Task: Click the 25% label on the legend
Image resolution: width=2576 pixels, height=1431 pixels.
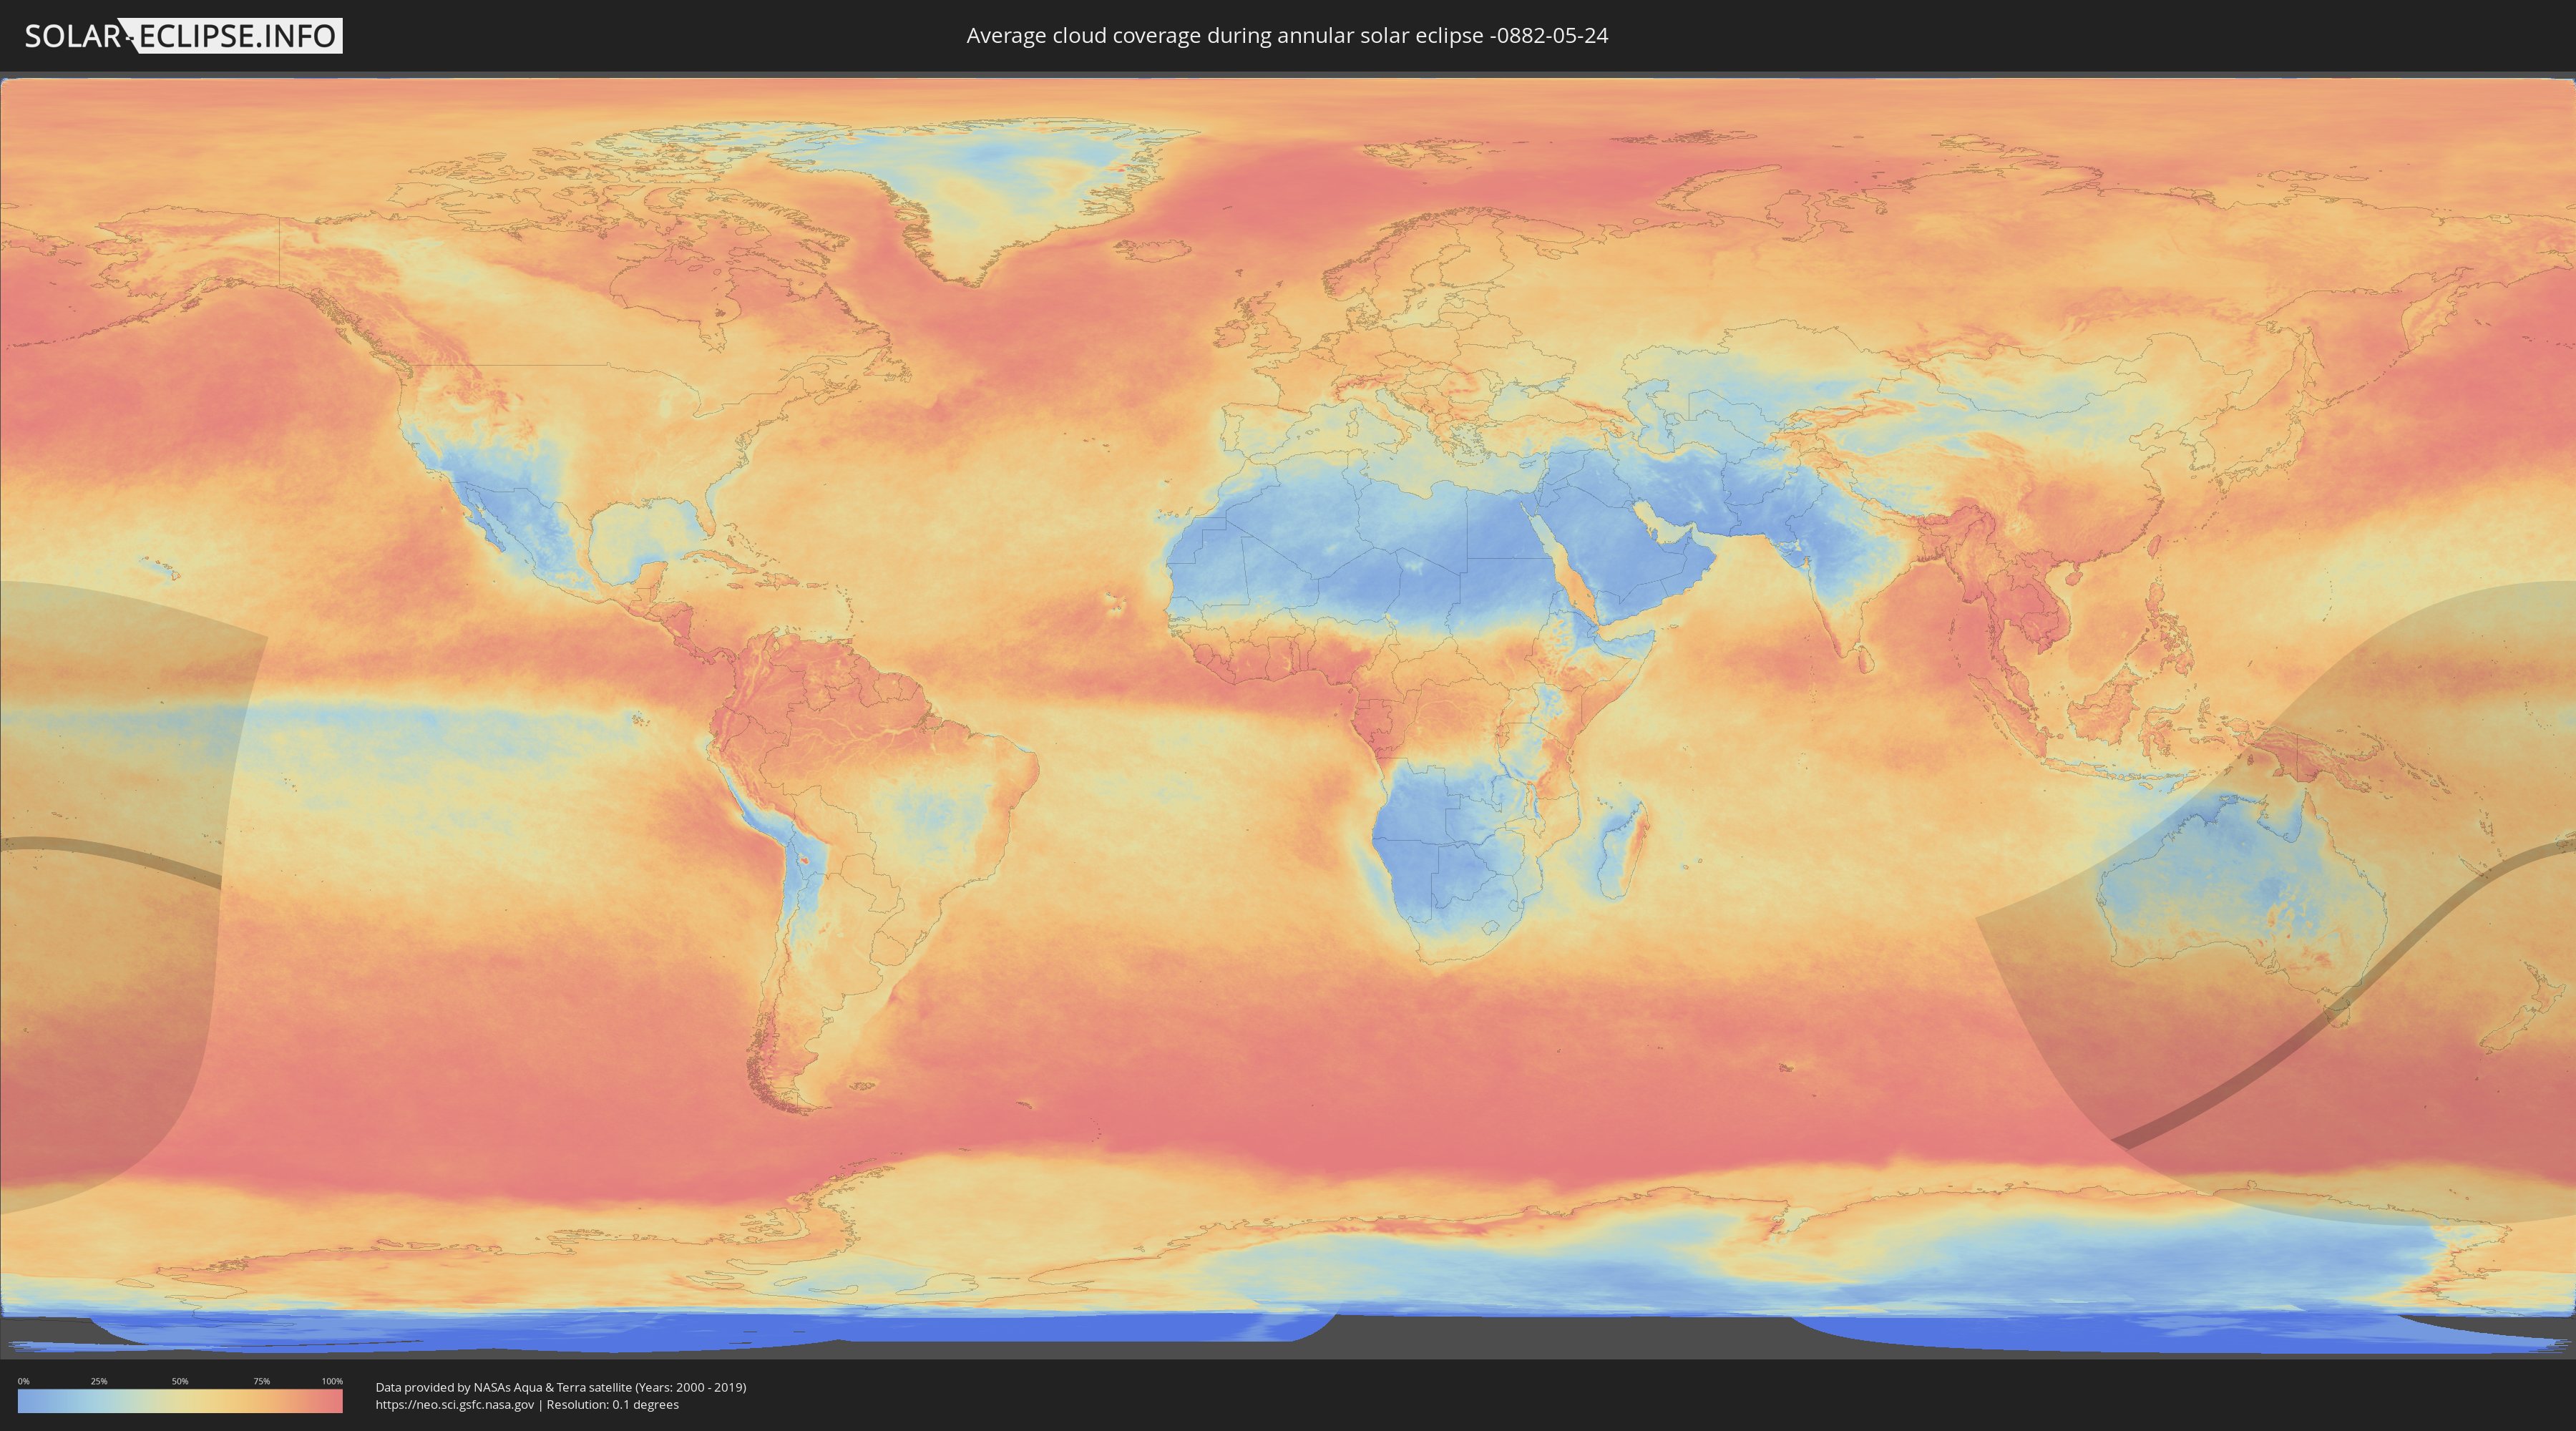Action: click(x=99, y=1381)
